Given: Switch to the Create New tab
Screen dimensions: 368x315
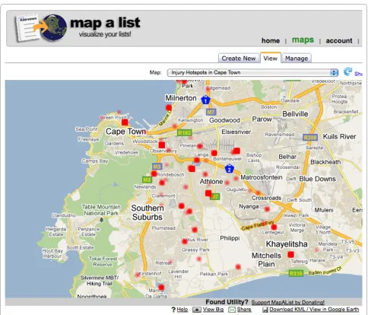Looking at the screenshot, I should [239, 59].
